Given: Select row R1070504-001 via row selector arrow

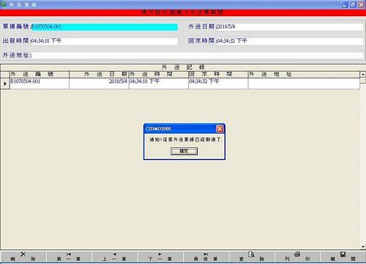Looking at the screenshot, I should [5, 84].
